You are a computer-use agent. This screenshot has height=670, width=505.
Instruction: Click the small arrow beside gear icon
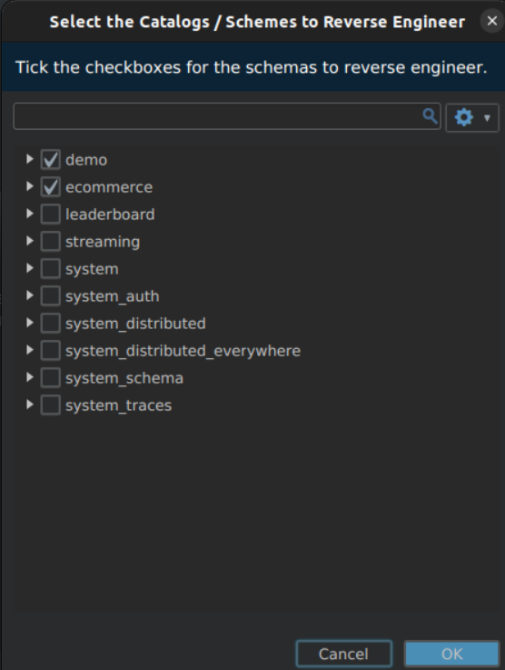[487, 118]
